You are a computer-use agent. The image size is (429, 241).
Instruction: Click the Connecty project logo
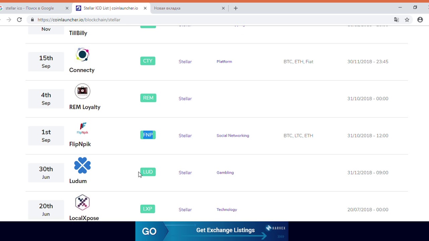82,55
